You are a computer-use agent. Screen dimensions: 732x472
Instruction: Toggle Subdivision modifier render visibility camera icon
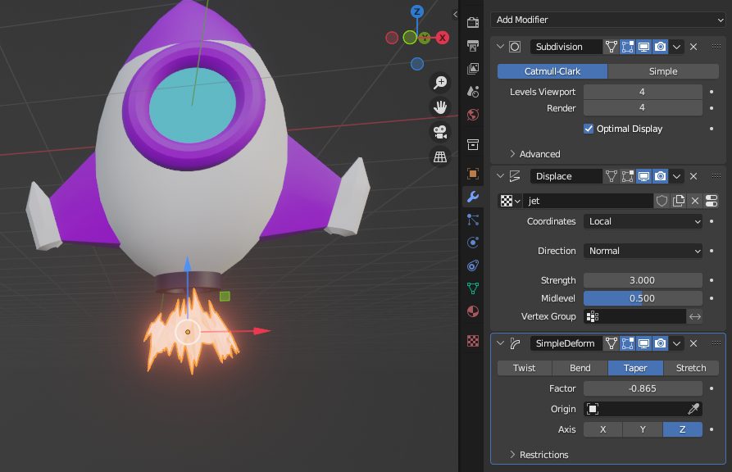660,48
